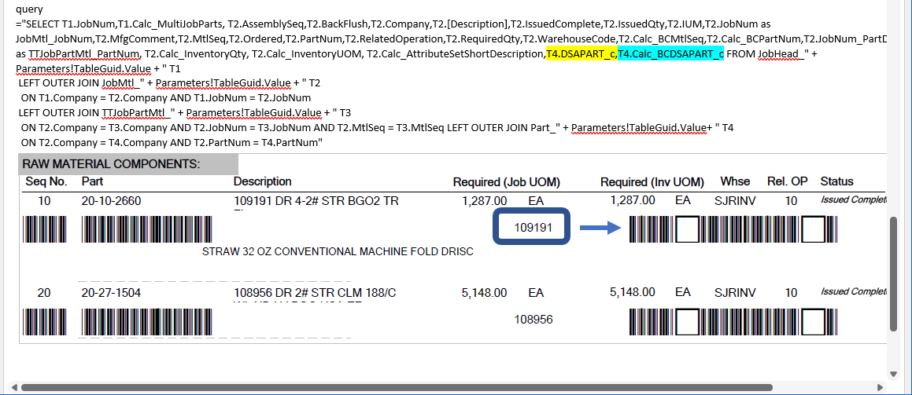The height and width of the screenshot is (395, 912).
Task: Click "Issued Complete" status for part 20-10-2660
Action: (x=853, y=199)
